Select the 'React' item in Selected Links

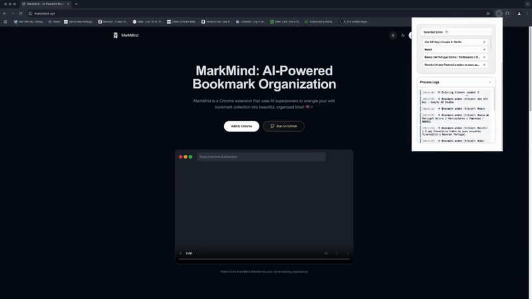click(x=455, y=49)
